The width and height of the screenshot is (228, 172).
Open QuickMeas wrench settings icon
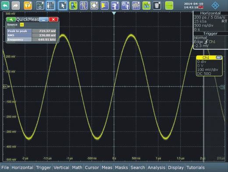[11, 19]
